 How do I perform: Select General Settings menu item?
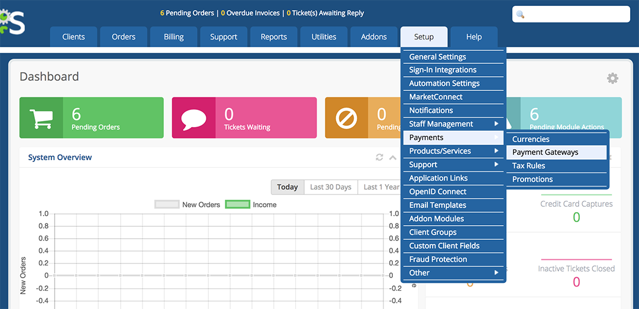click(x=453, y=57)
